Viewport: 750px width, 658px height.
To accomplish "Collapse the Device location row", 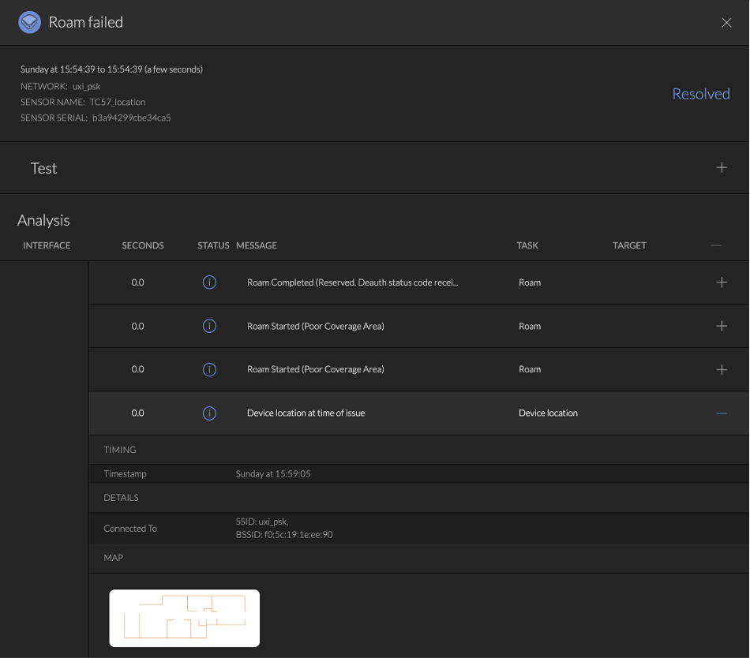I will (722, 413).
